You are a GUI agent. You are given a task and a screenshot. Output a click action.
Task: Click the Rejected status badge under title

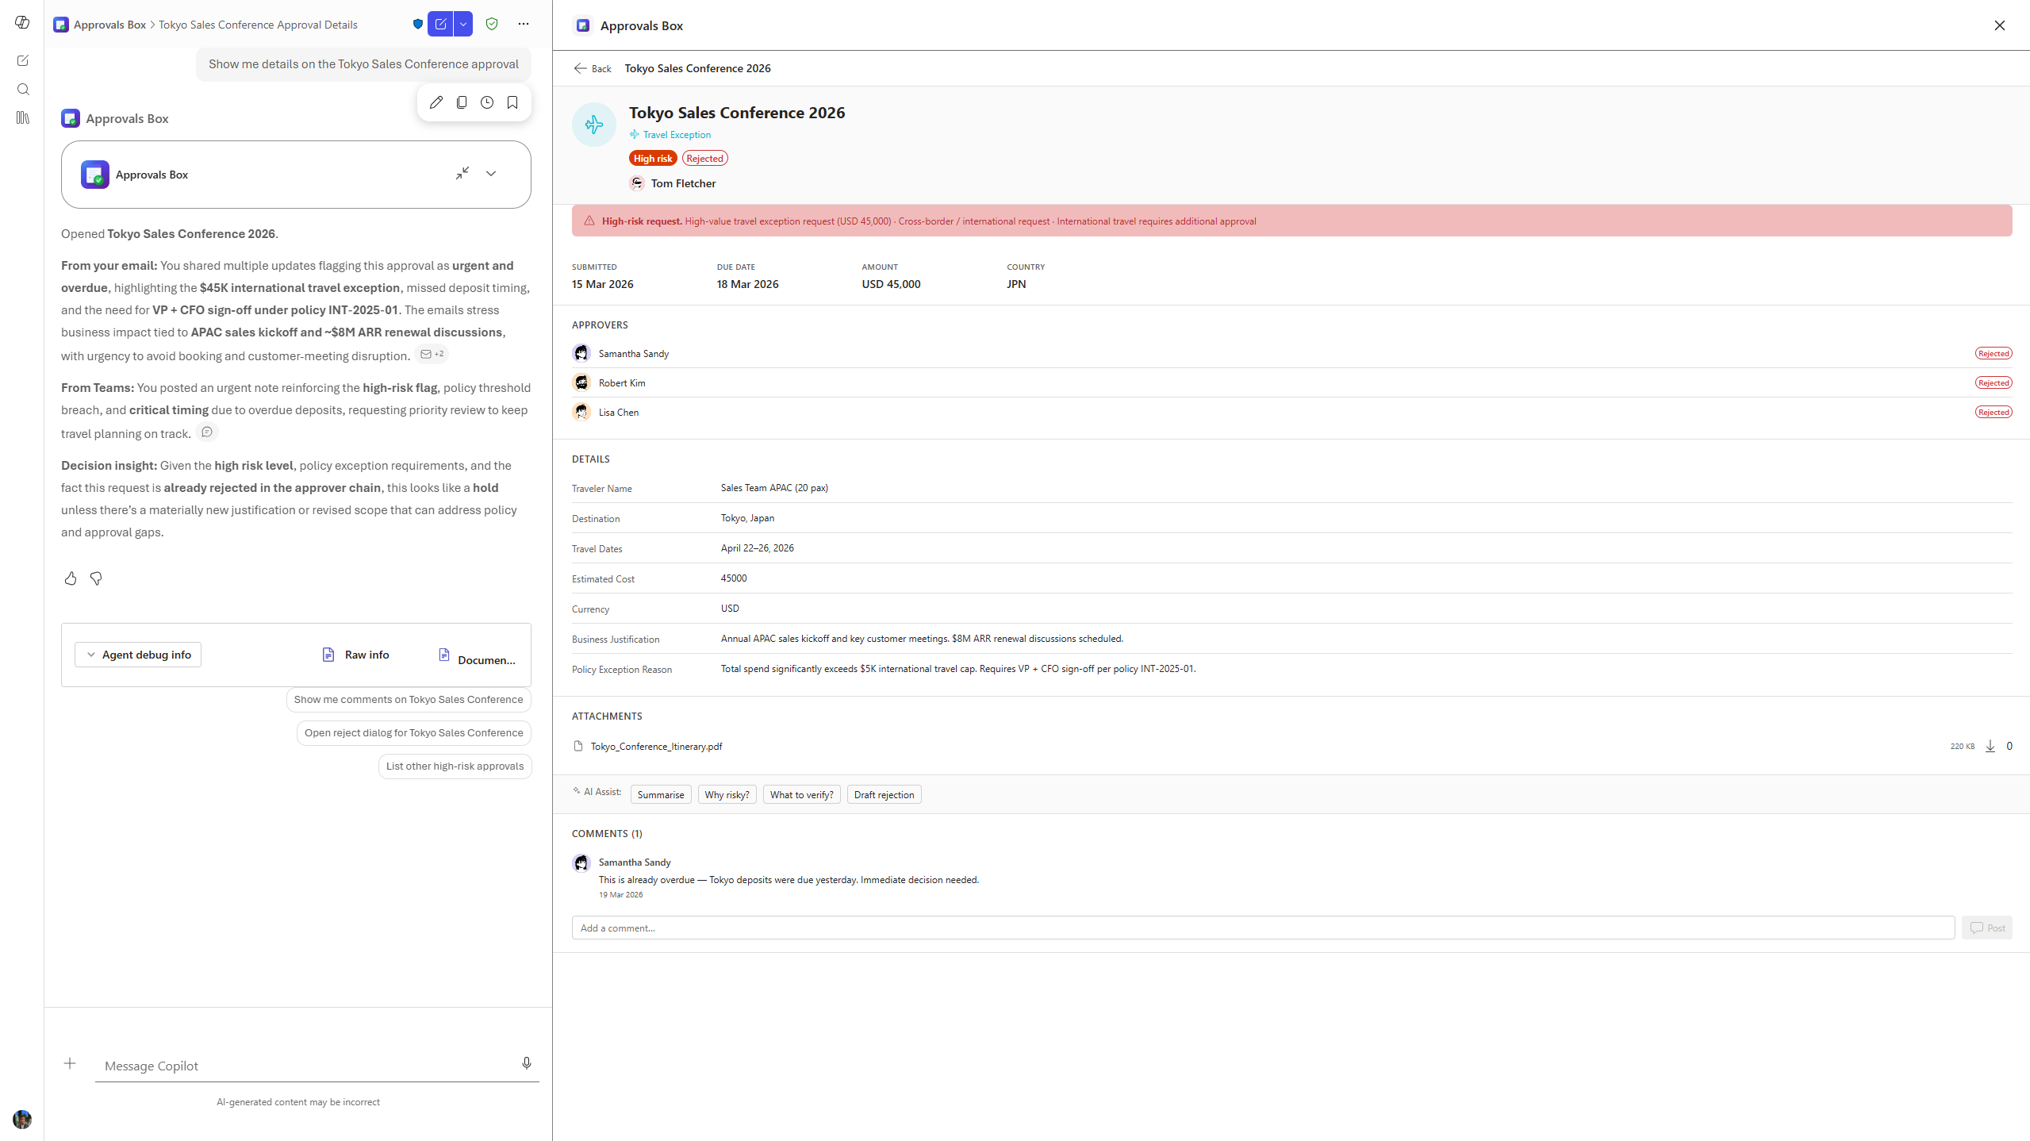click(705, 158)
